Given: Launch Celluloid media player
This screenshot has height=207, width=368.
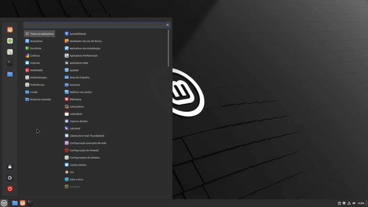Looking at the screenshot, I should (x=75, y=128).
